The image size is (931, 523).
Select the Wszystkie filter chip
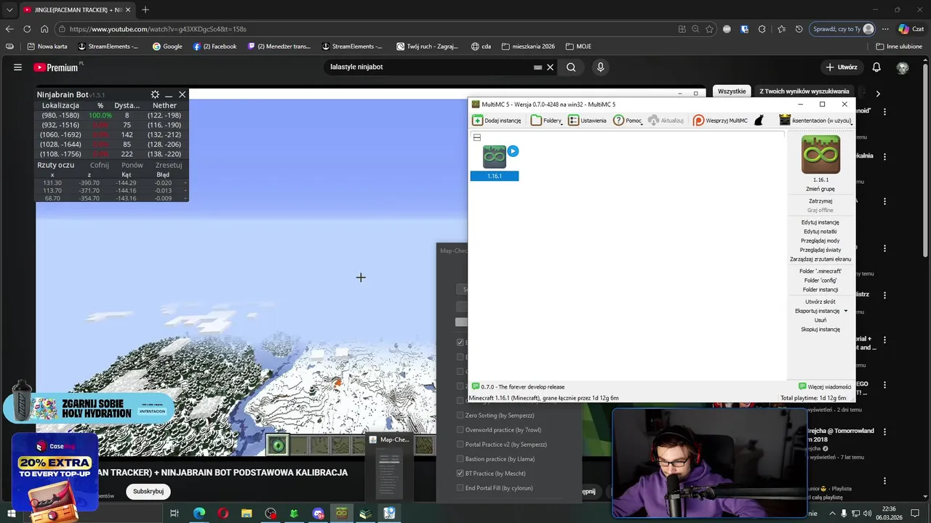pos(732,92)
